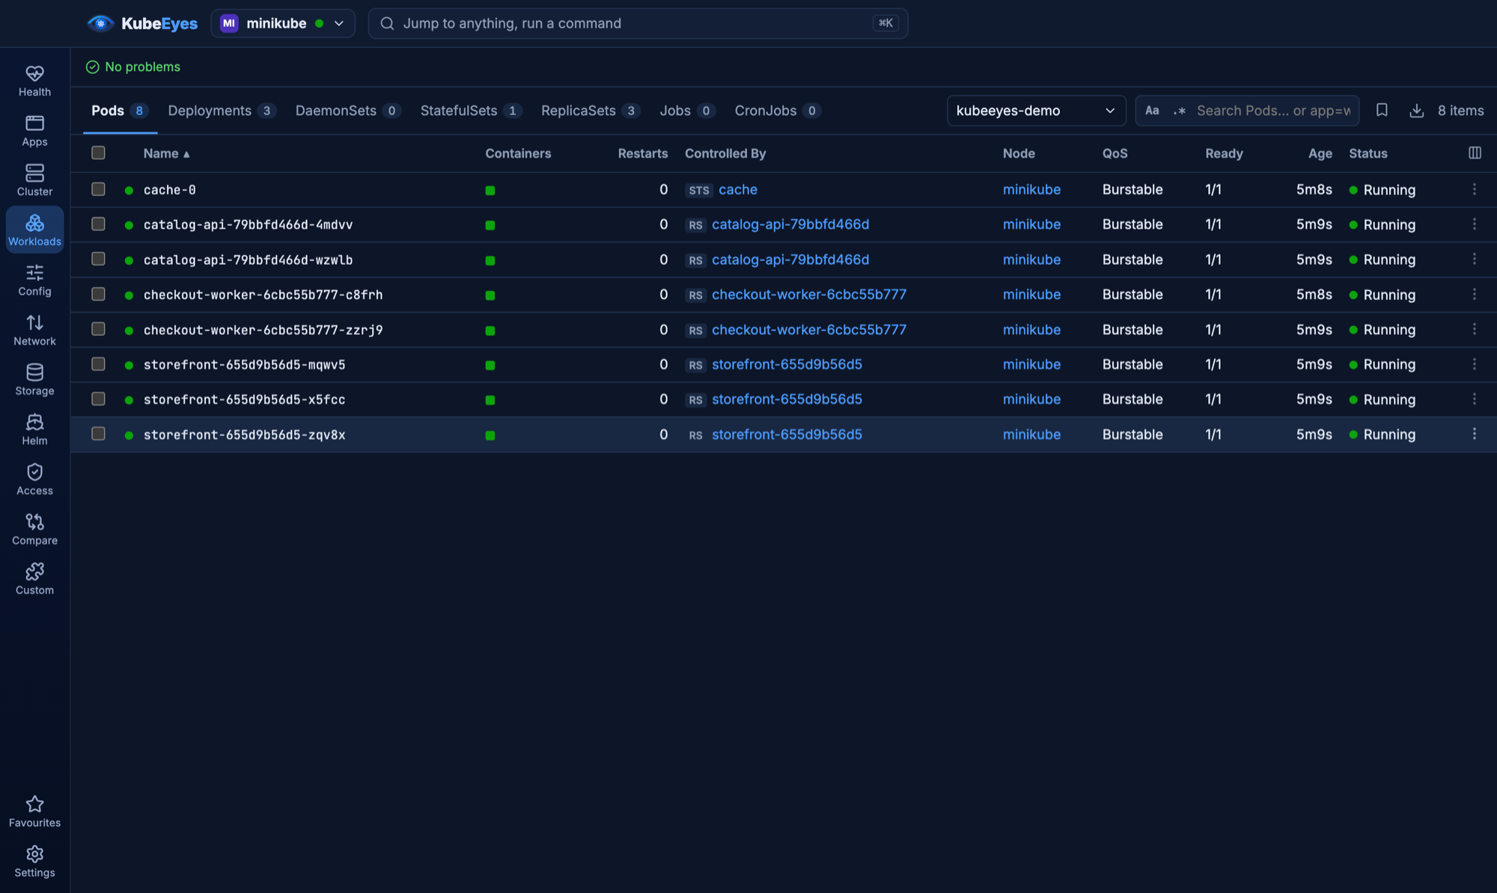Open the Apps sidebar icon
The width and height of the screenshot is (1497, 893).
click(34, 131)
